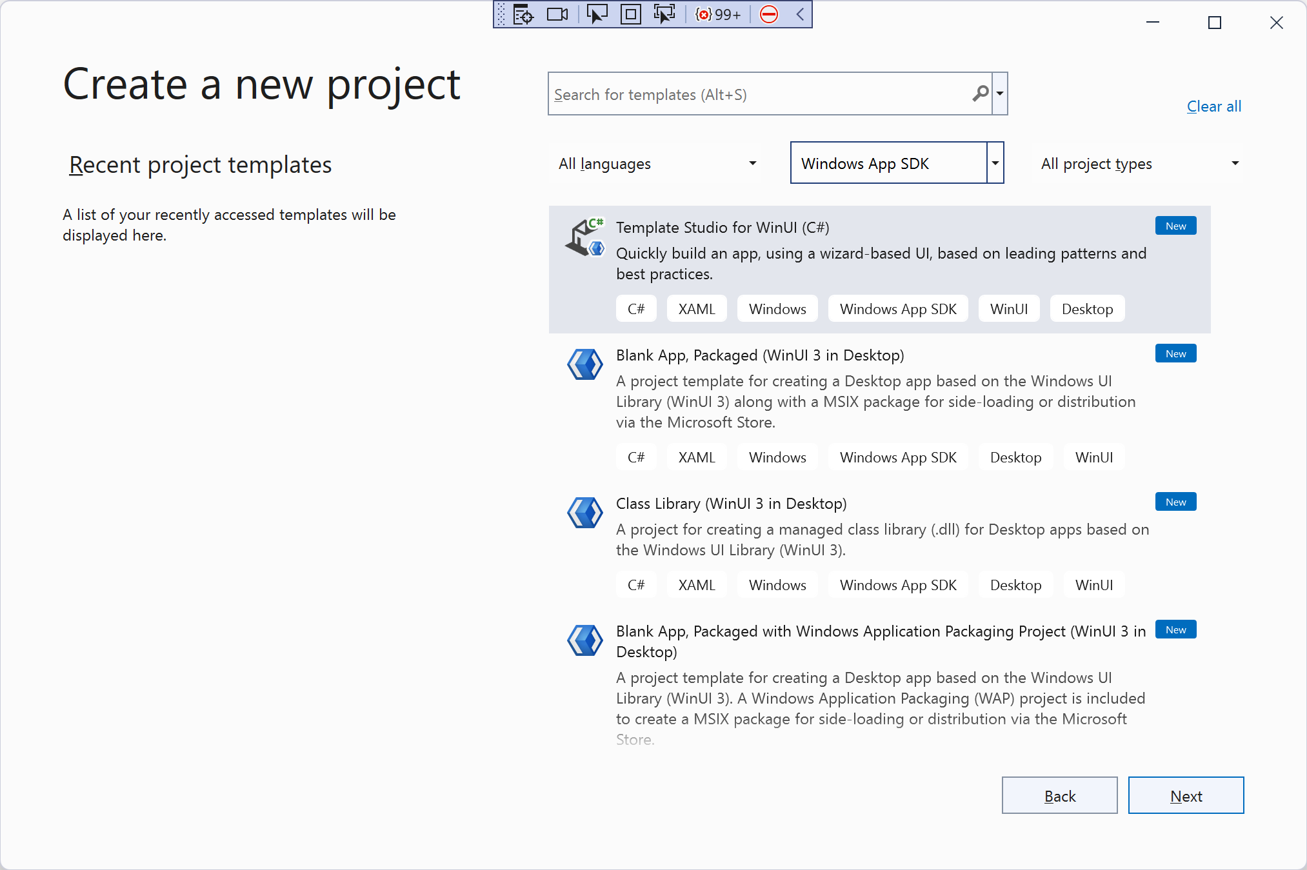Click the search magnifier icon
This screenshot has height=870, width=1307.
(x=979, y=94)
